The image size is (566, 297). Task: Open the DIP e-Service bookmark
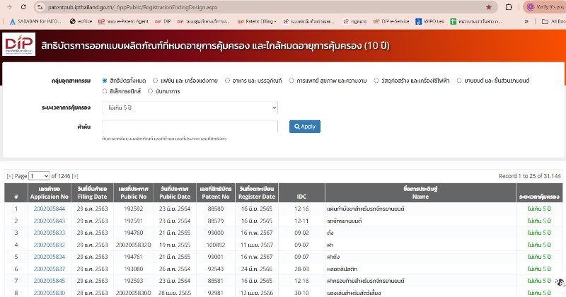coord(394,21)
